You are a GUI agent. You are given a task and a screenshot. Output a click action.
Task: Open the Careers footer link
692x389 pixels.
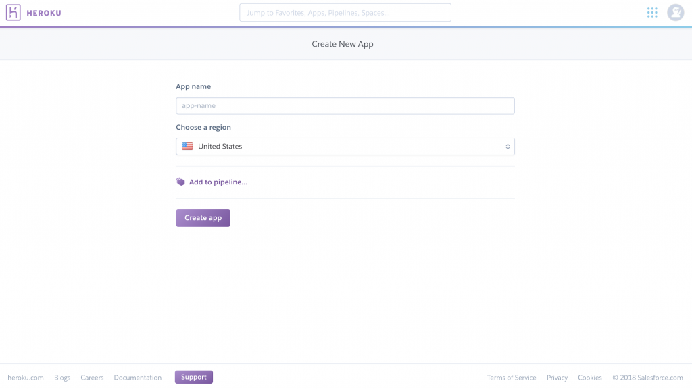[x=92, y=378]
